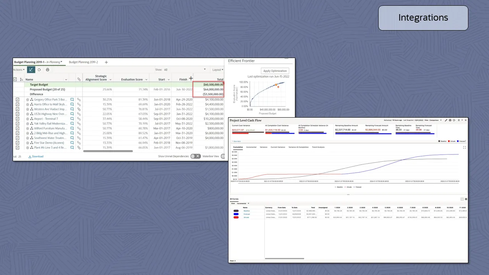
Task: Switch to the Budget Planning 2019-2 tab
Action: click(83, 62)
